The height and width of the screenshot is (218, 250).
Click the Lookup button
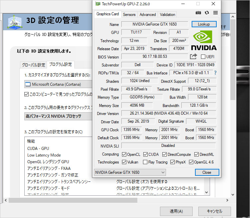tap(204, 24)
